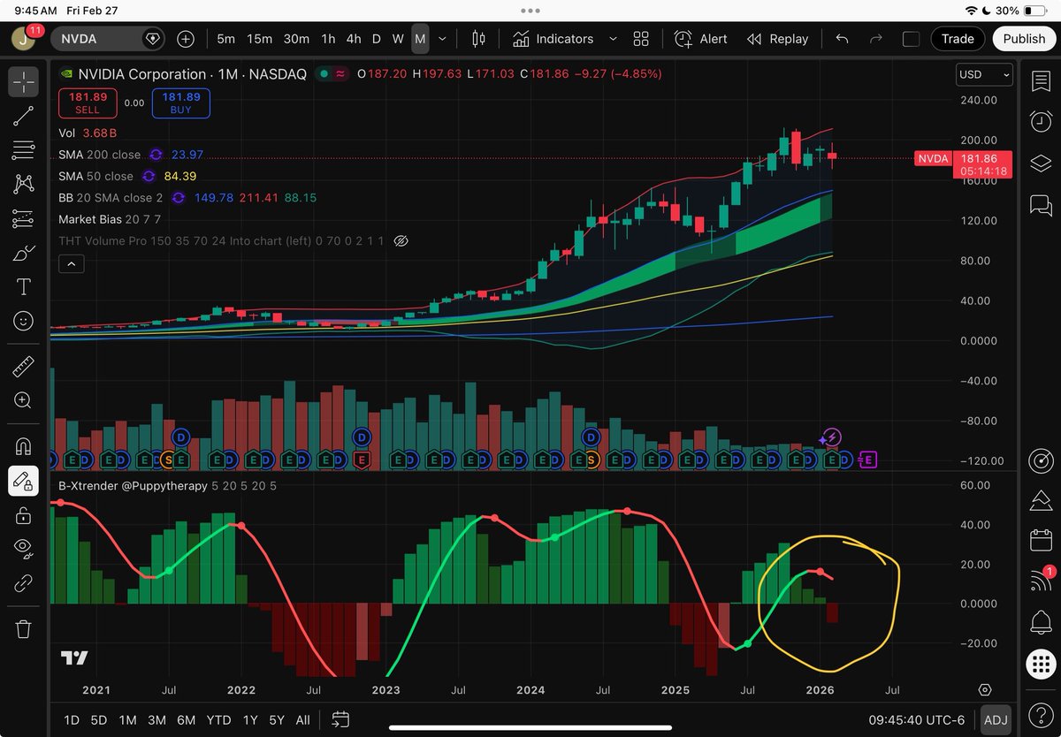Open the object tree layers panel
The height and width of the screenshot is (737, 1061).
click(1041, 163)
